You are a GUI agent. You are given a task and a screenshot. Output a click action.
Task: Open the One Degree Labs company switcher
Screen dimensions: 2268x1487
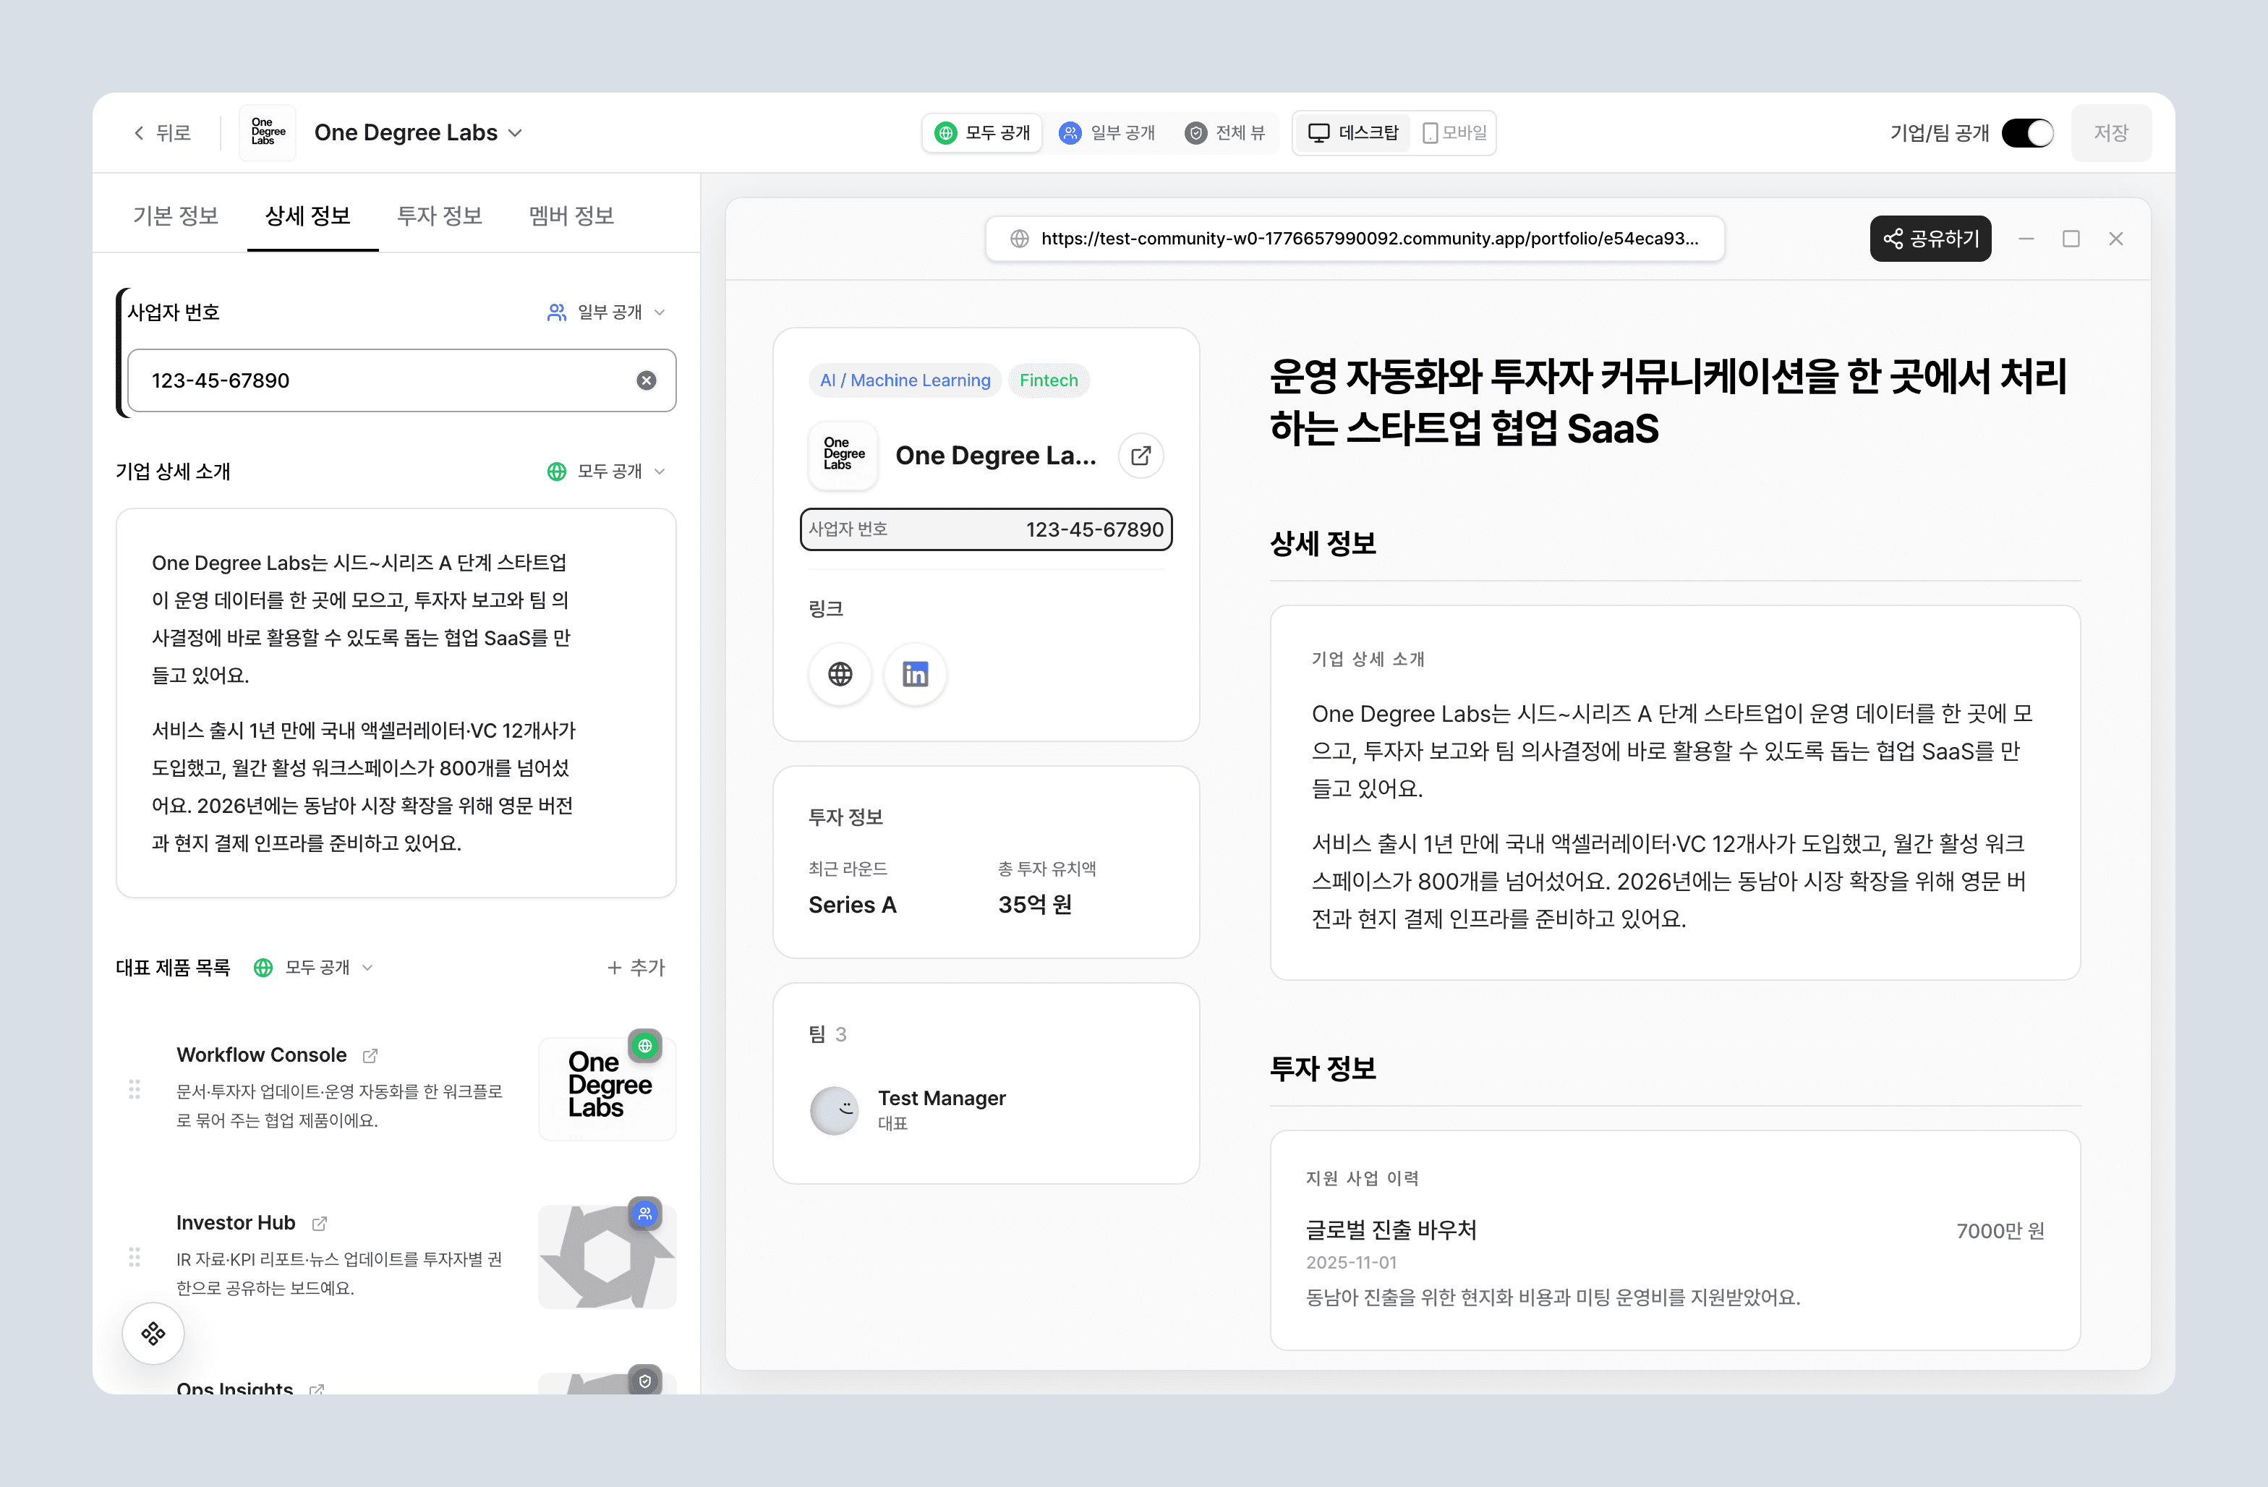click(418, 132)
